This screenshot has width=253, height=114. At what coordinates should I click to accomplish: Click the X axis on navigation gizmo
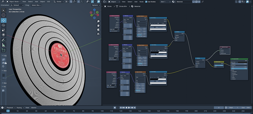[x=98, y=15]
